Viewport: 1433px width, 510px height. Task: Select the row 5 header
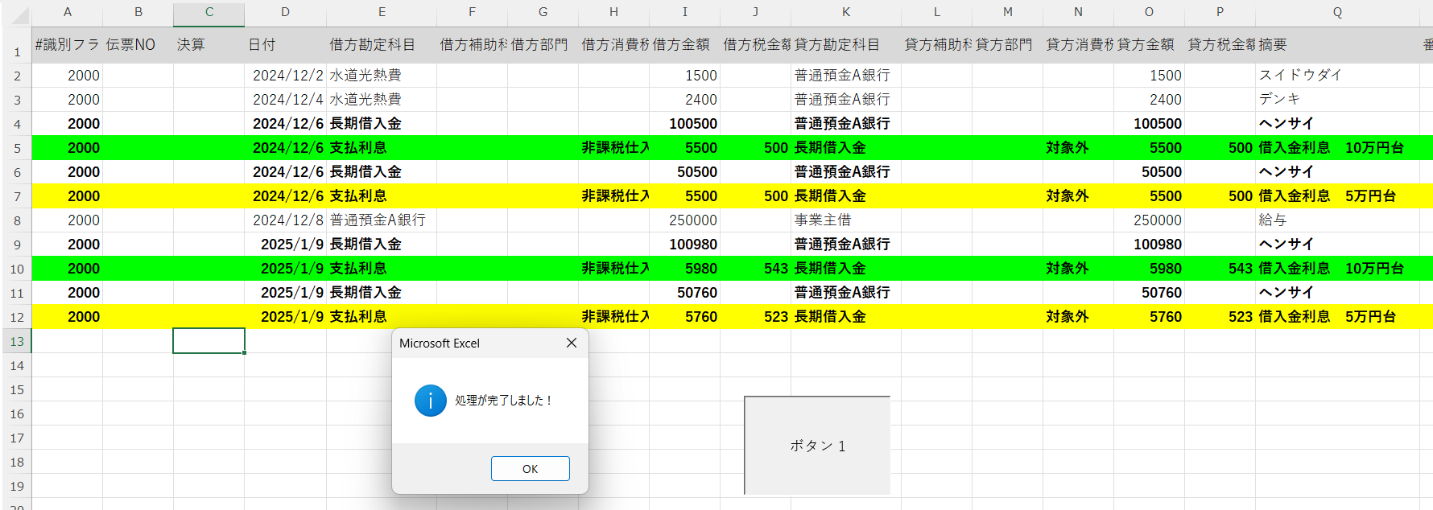point(17,148)
